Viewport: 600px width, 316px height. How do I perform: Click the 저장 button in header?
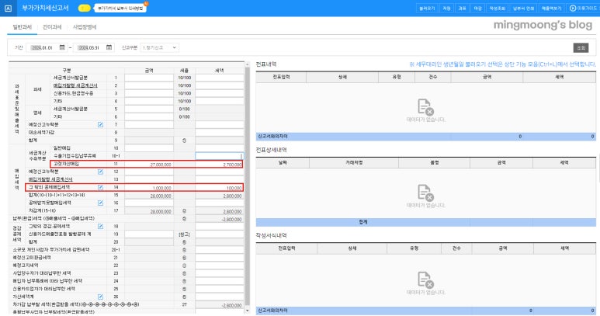pyautogui.click(x=446, y=8)
